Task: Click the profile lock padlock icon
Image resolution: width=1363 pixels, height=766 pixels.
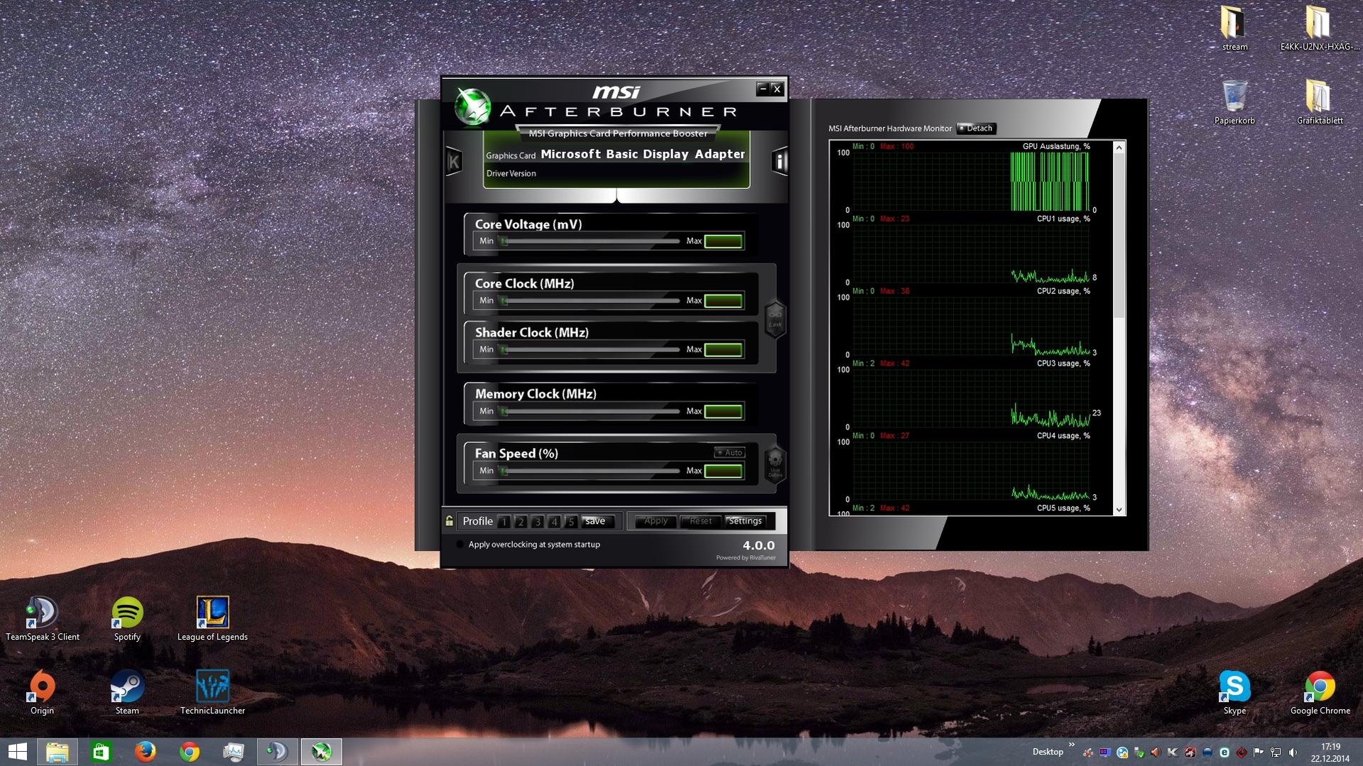Action: click(449, 521)
